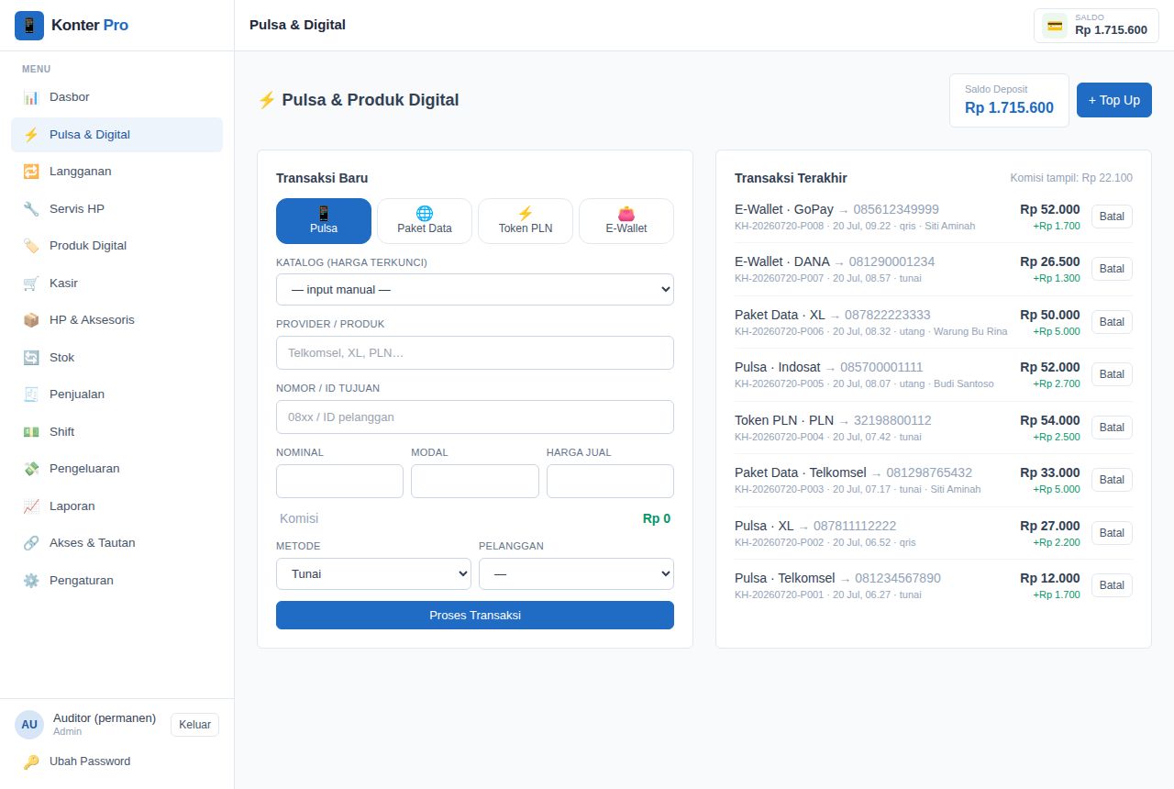Click the Langganan repeat icon
Image resolution: width=1174 pixels, height=789 pixels.
[x=31, y=172]
